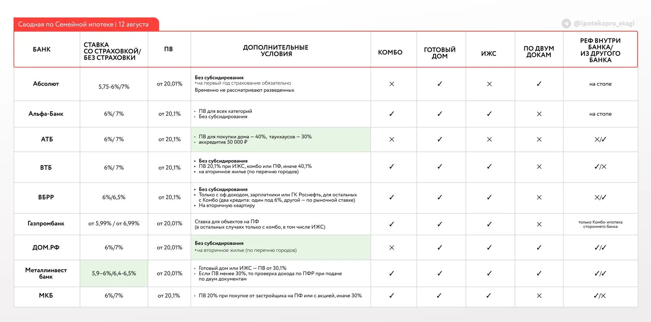Click the cross in АТБ's ПО ДВУМ ДОКАМ column
This screenshot has height=322, width=651.
539,139
